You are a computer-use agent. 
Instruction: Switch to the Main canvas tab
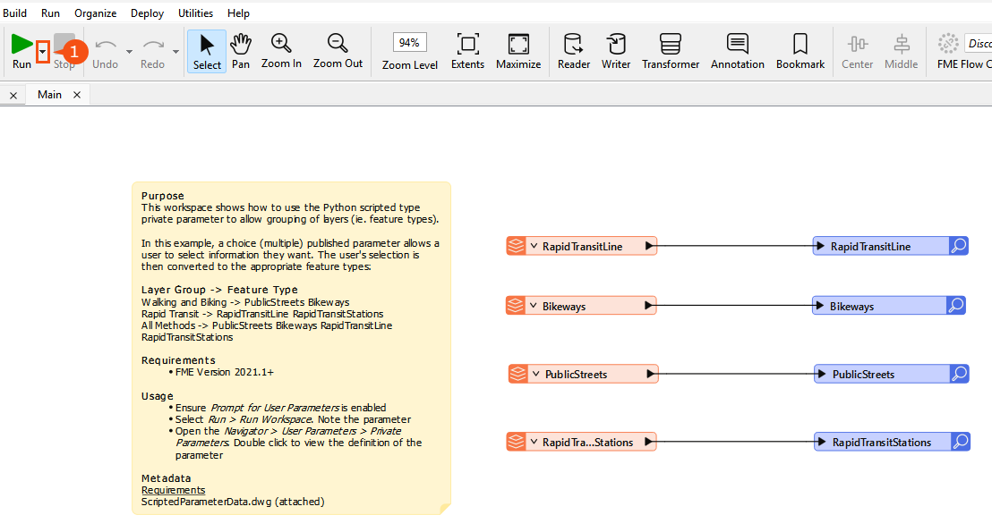49,95
